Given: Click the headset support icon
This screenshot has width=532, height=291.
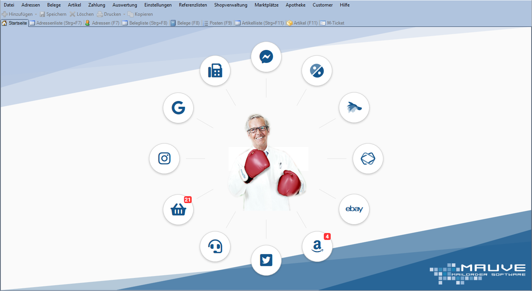Looking at the screenshot, I should coord(215,246).
